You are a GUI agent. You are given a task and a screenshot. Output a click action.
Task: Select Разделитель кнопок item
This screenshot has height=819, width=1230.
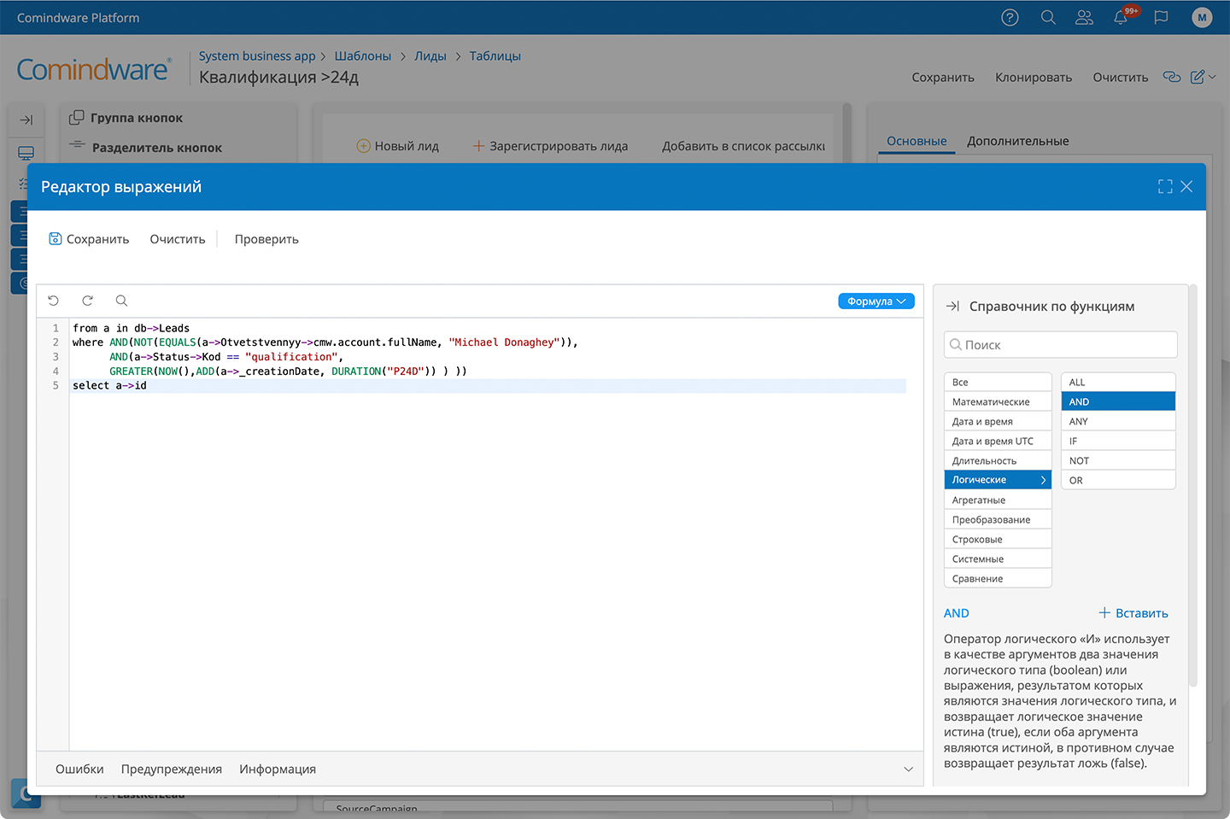(x=145, y=147)
